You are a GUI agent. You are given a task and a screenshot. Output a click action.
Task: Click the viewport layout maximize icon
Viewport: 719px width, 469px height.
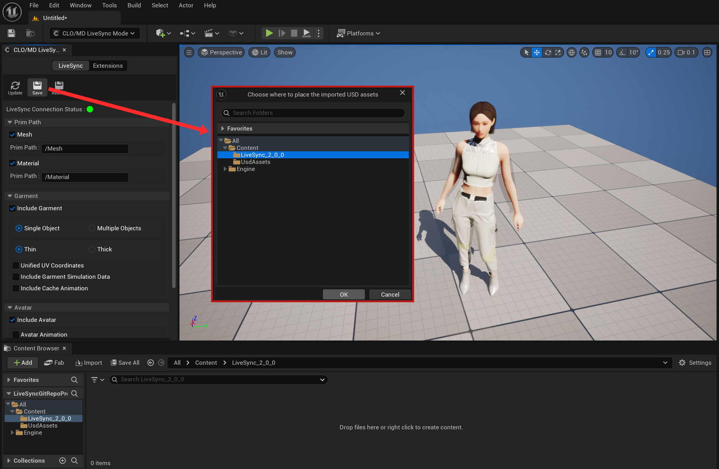707,52
